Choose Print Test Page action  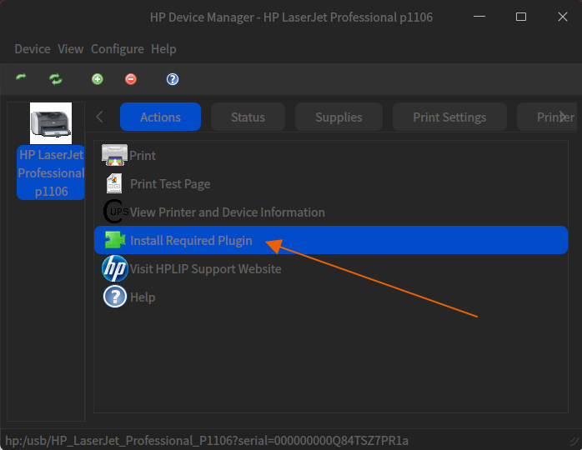(331, 183)
